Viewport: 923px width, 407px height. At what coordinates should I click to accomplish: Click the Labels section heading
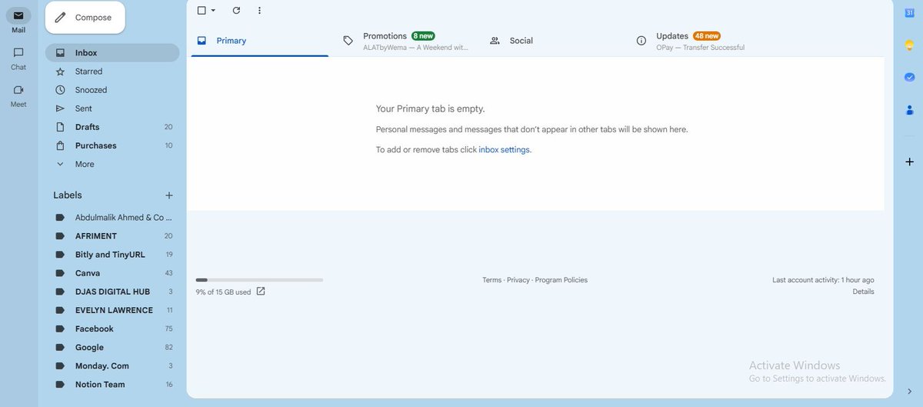coord(68,195)
